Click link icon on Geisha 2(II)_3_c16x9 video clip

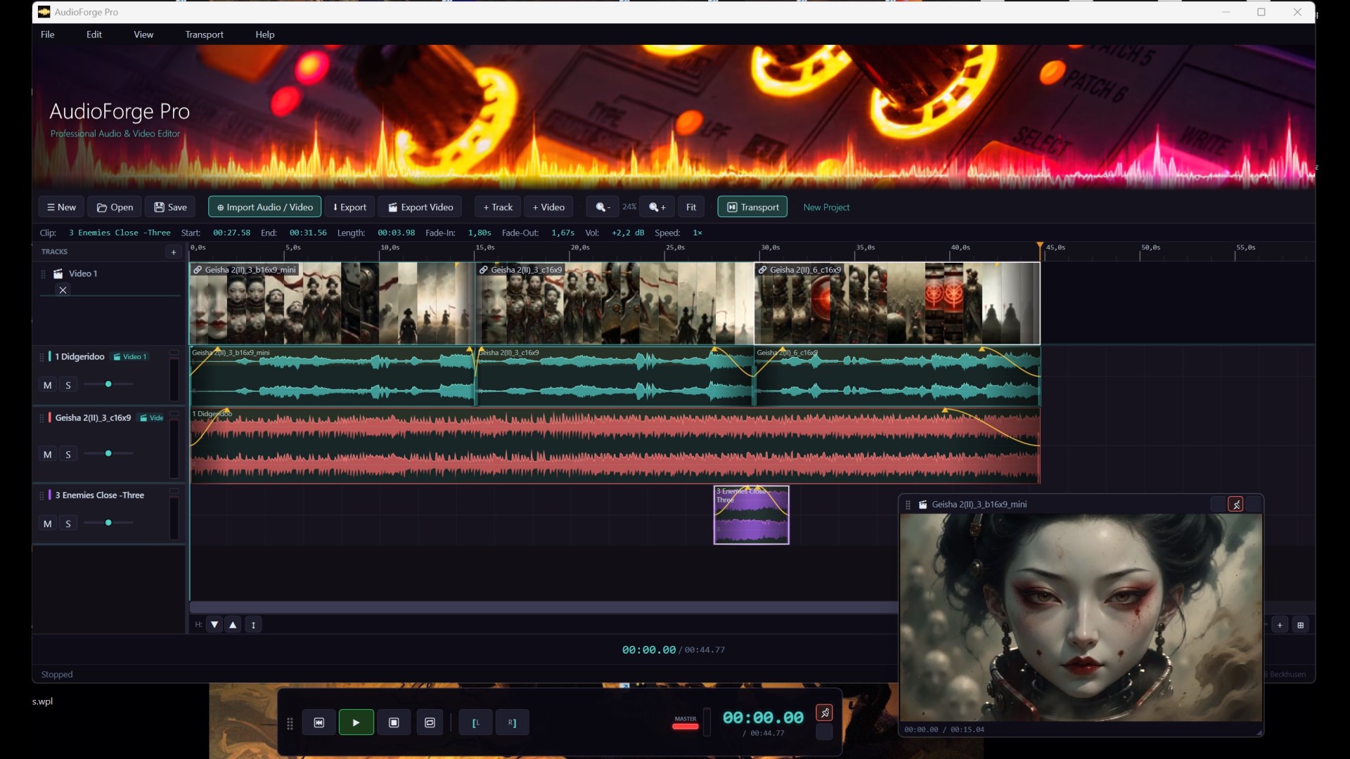click(484, 270)
